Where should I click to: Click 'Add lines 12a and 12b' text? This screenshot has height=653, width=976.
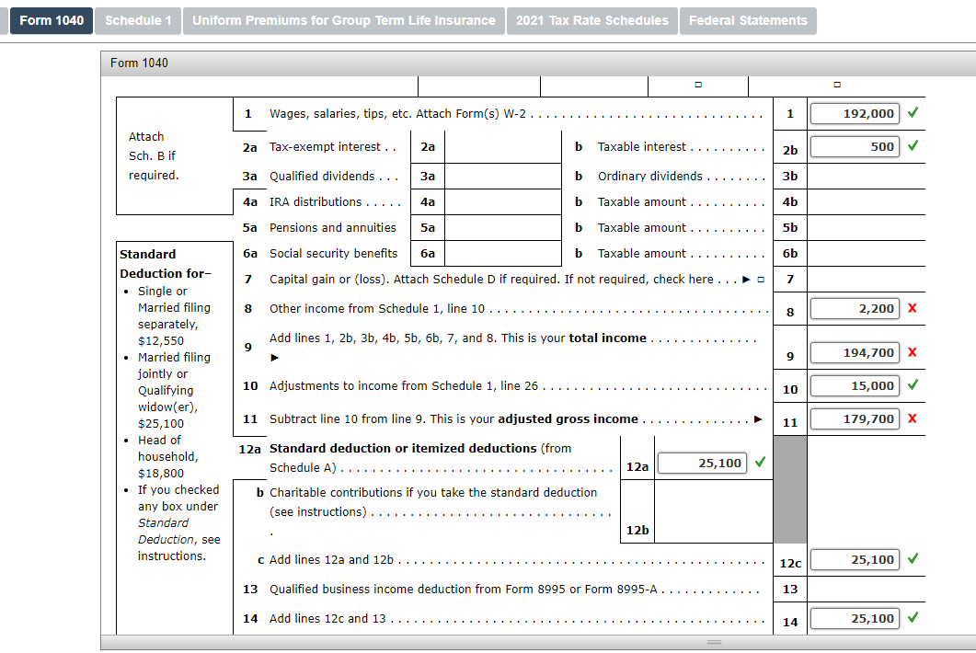tap(331, 560)
